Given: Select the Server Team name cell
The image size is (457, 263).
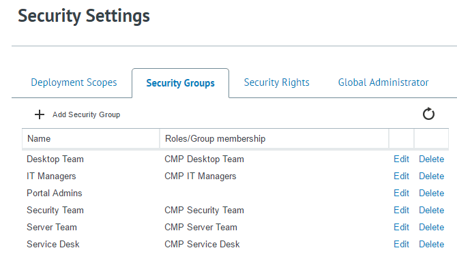Looking at the screenshot, I should (52, 227).
